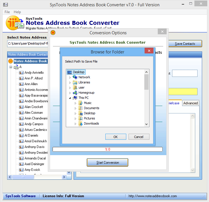Click the Start Conversion button
Image resolution: width=209 pixels, height=202 pixels.
[107, 163]
